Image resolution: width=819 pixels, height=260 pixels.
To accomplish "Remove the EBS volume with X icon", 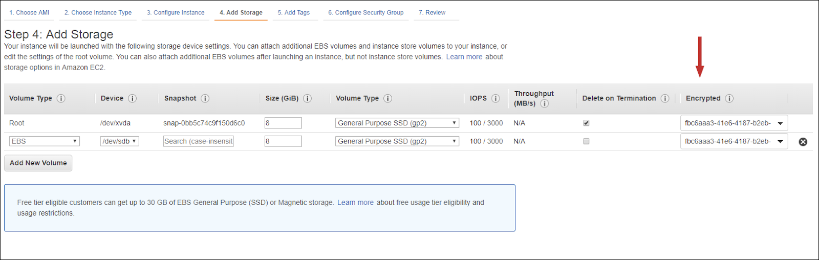I will point(803,142).
